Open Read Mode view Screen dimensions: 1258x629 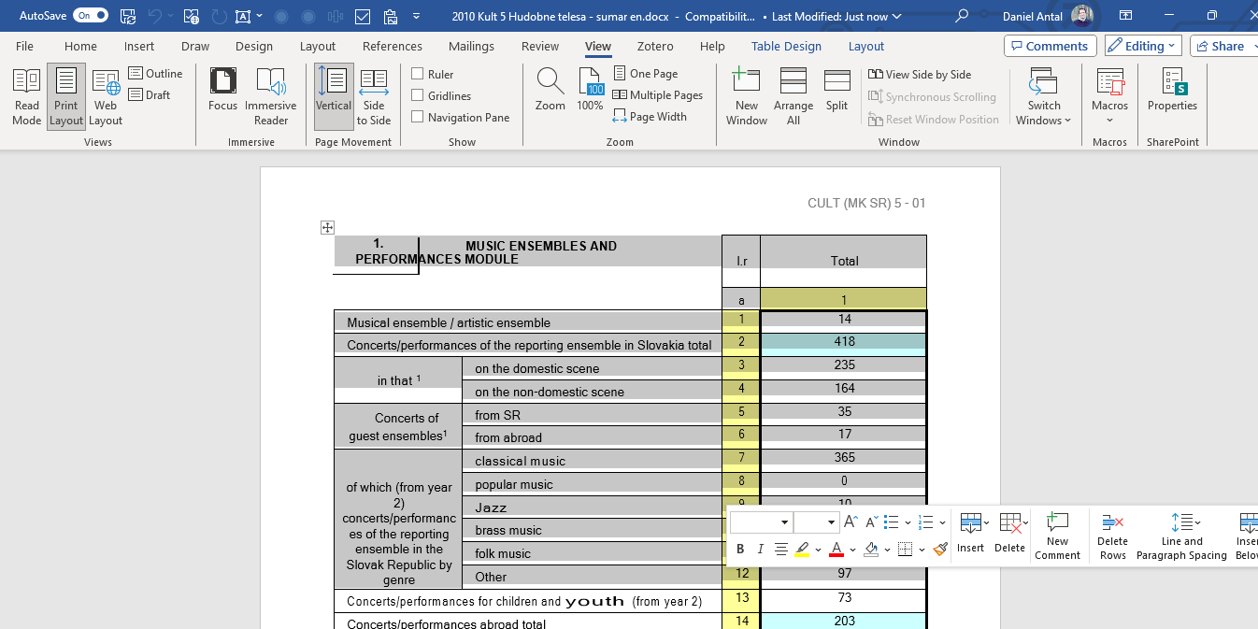26,96
